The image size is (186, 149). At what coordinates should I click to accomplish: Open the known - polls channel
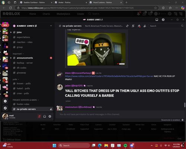[32, 83]
